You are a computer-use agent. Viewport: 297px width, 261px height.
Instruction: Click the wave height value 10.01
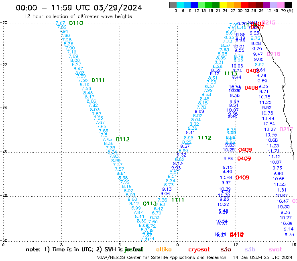pos(239,47)
